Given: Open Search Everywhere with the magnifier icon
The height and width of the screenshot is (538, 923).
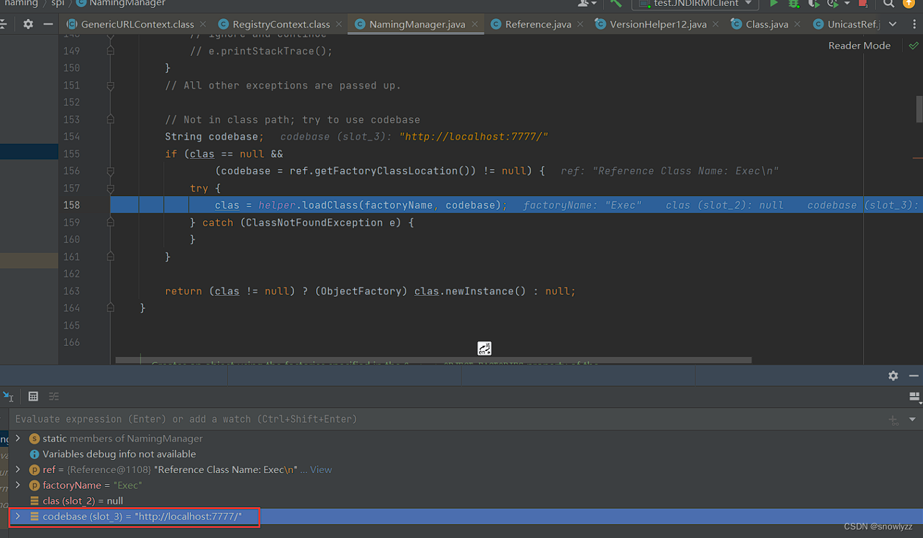Looking at the screenshot, I should (888, 5).
